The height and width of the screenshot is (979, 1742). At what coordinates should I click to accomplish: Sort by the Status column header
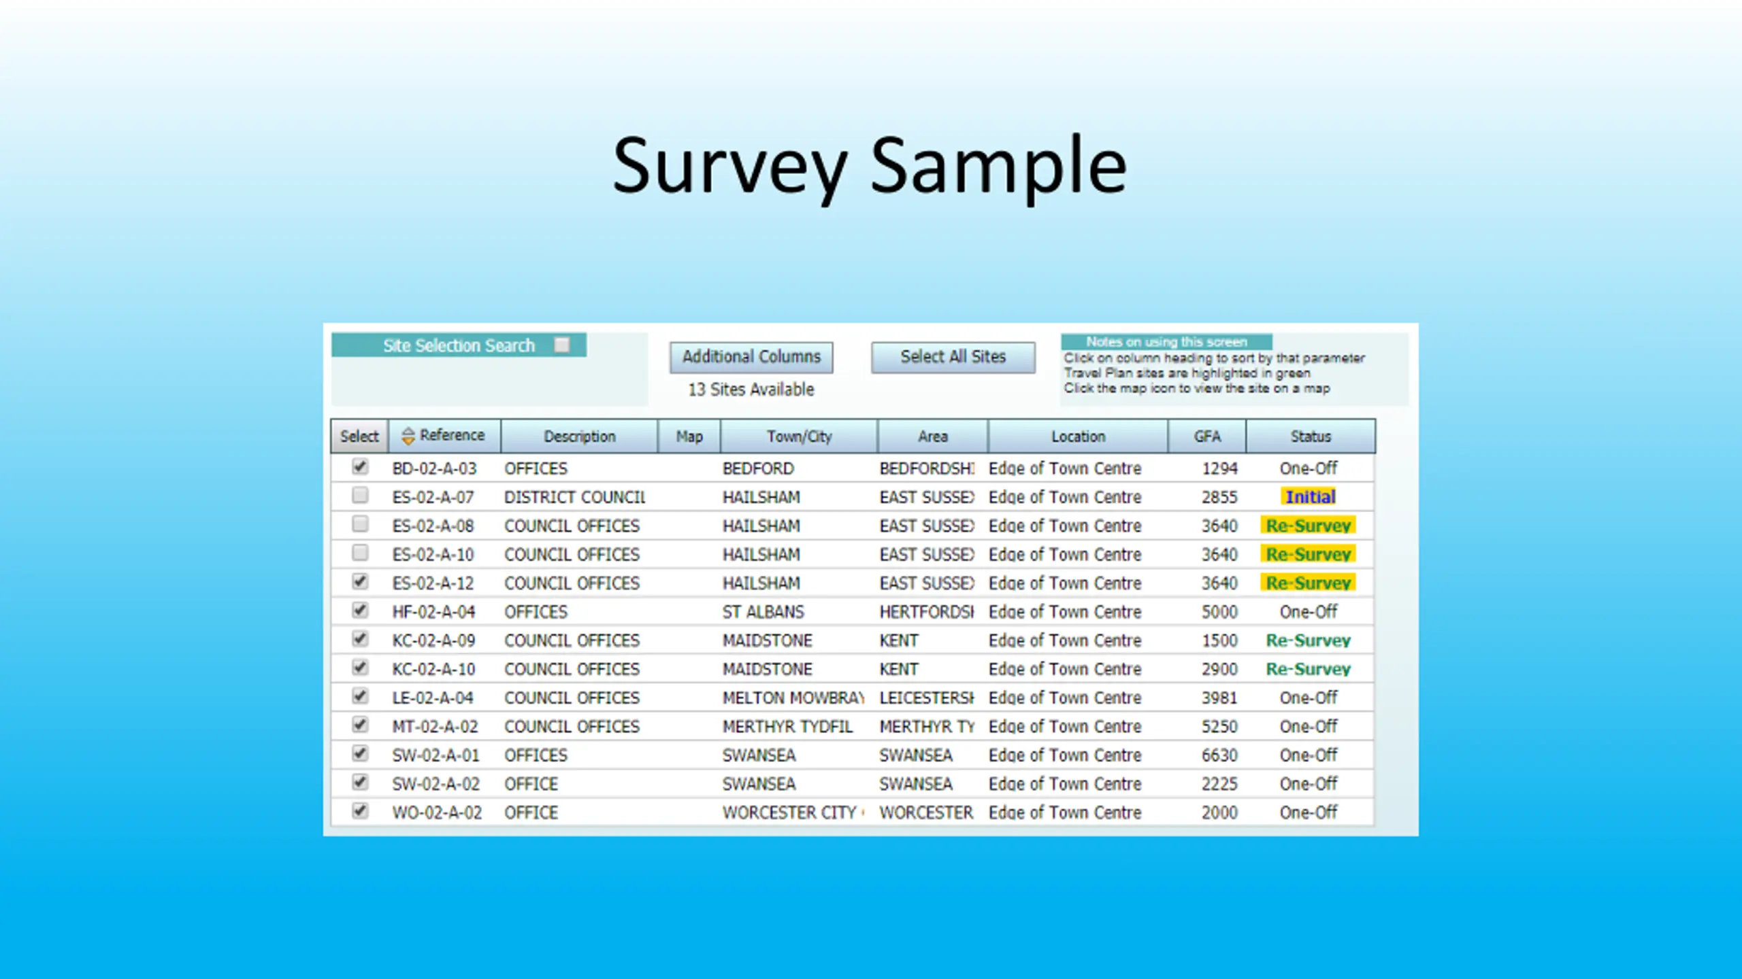tap(1311, 436)
